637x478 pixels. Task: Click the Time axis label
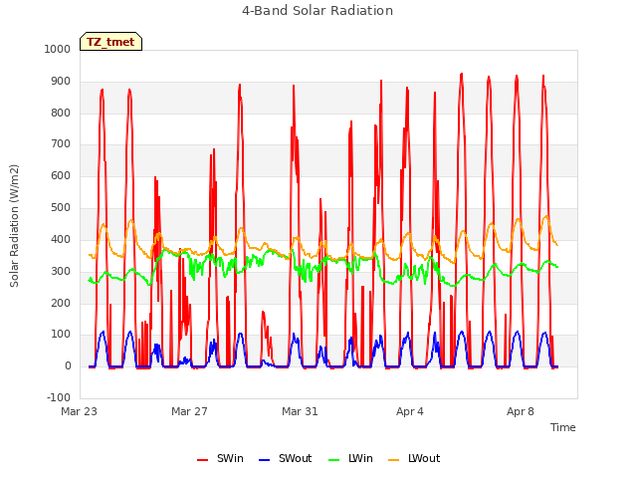tap(562, 427)
